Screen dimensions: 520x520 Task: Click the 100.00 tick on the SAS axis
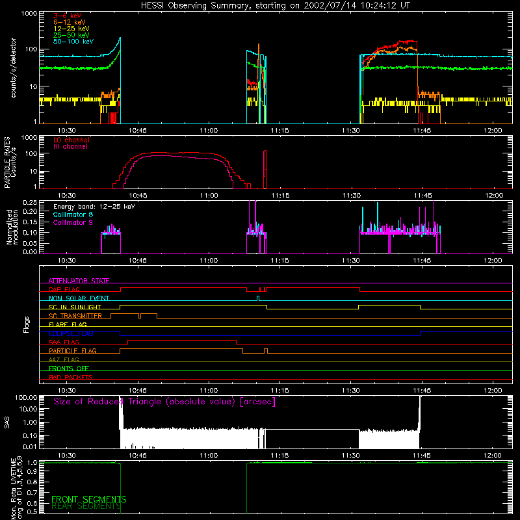26,397
